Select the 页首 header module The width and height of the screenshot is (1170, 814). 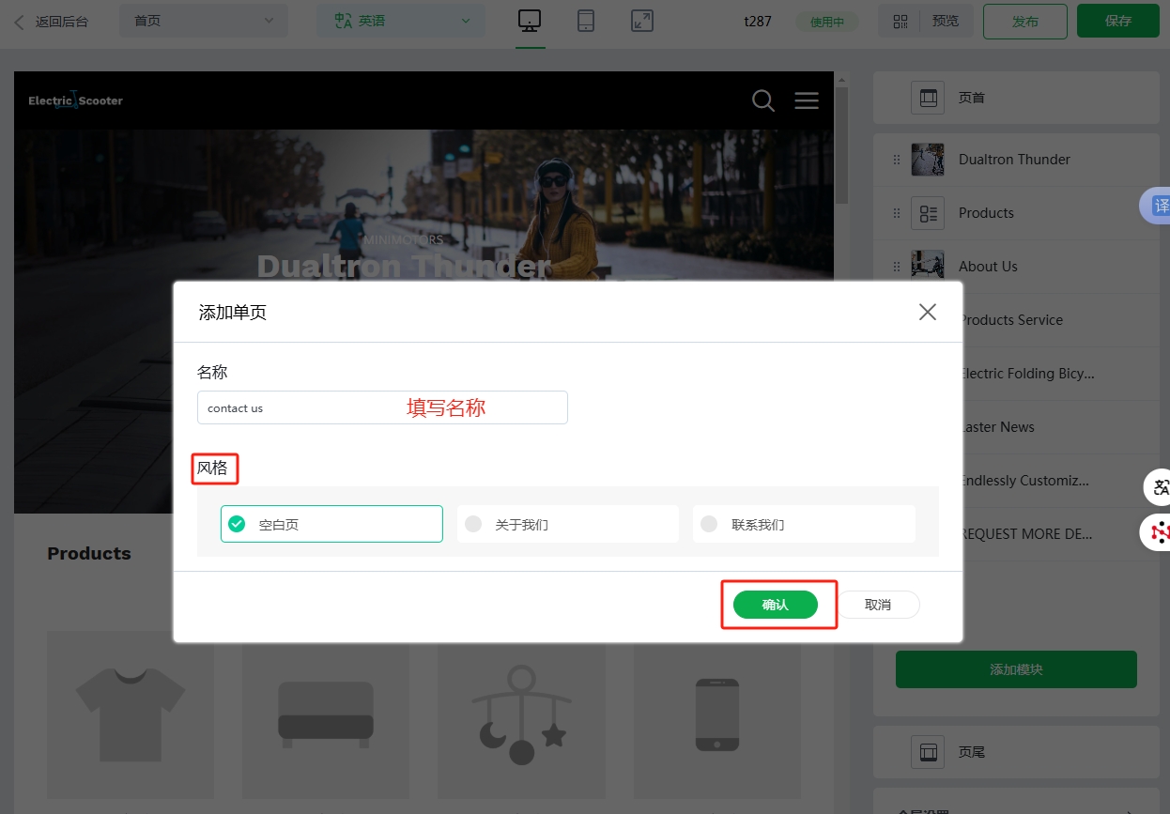click(x=1016, y=98)
